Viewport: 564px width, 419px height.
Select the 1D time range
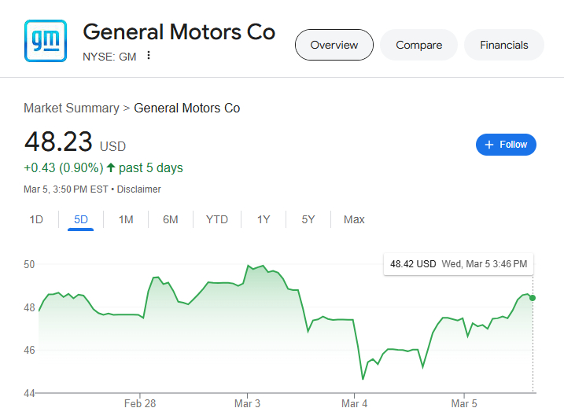pos(36,219)
